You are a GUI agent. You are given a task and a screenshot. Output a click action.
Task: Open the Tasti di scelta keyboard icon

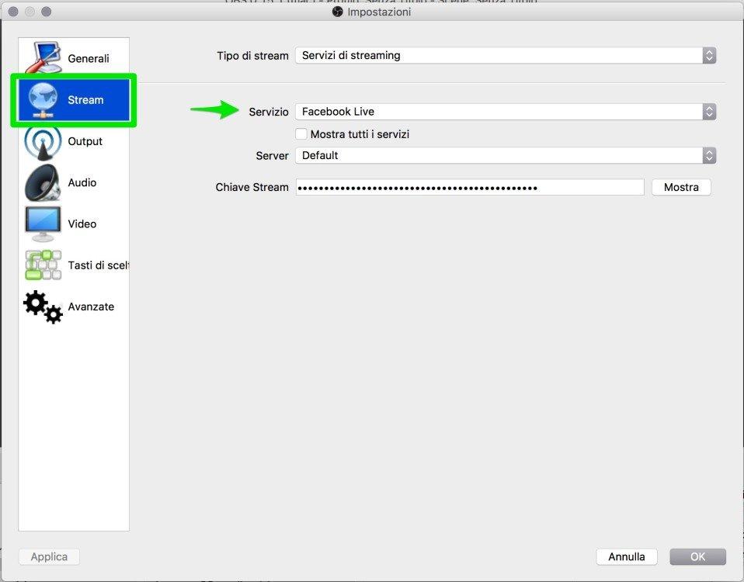pos(43,265)
